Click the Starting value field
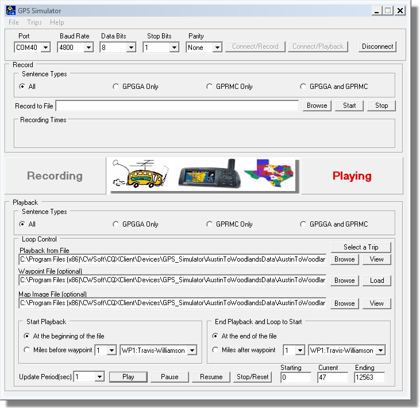The height and width of the screenshot is (409, 420). (296, 377)
